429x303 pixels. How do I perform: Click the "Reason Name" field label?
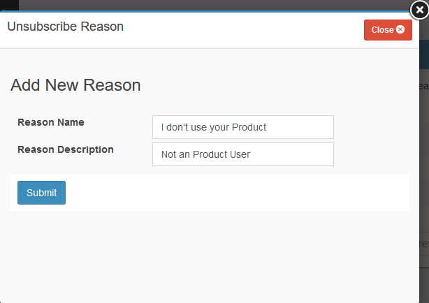50,122
